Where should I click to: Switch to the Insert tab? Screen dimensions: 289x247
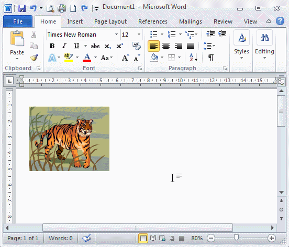(x=75, y=21)
